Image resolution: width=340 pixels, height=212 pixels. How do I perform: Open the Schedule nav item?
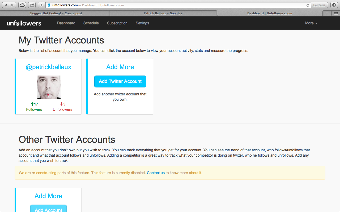pos(91,23)
